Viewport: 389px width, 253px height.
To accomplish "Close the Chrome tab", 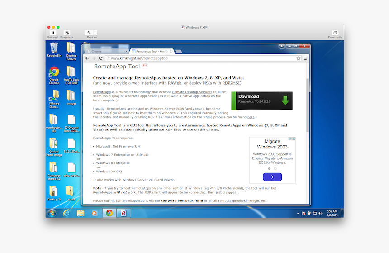I will click(126, 52).
